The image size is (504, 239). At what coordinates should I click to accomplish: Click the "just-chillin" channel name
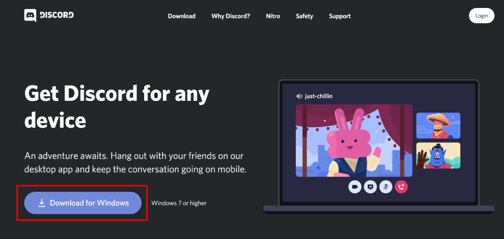[319, 96]
